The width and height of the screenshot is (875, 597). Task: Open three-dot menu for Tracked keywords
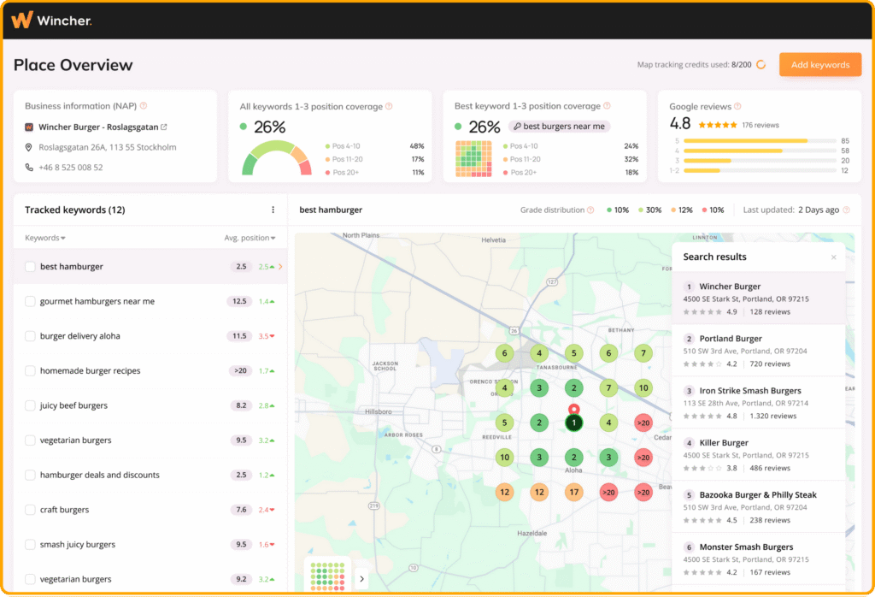click(x=273, y=210)
